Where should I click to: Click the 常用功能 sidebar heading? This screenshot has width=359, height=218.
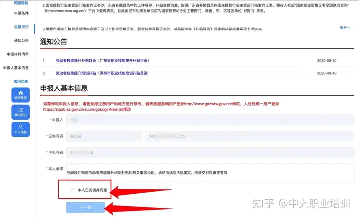[x=21, y=81]
